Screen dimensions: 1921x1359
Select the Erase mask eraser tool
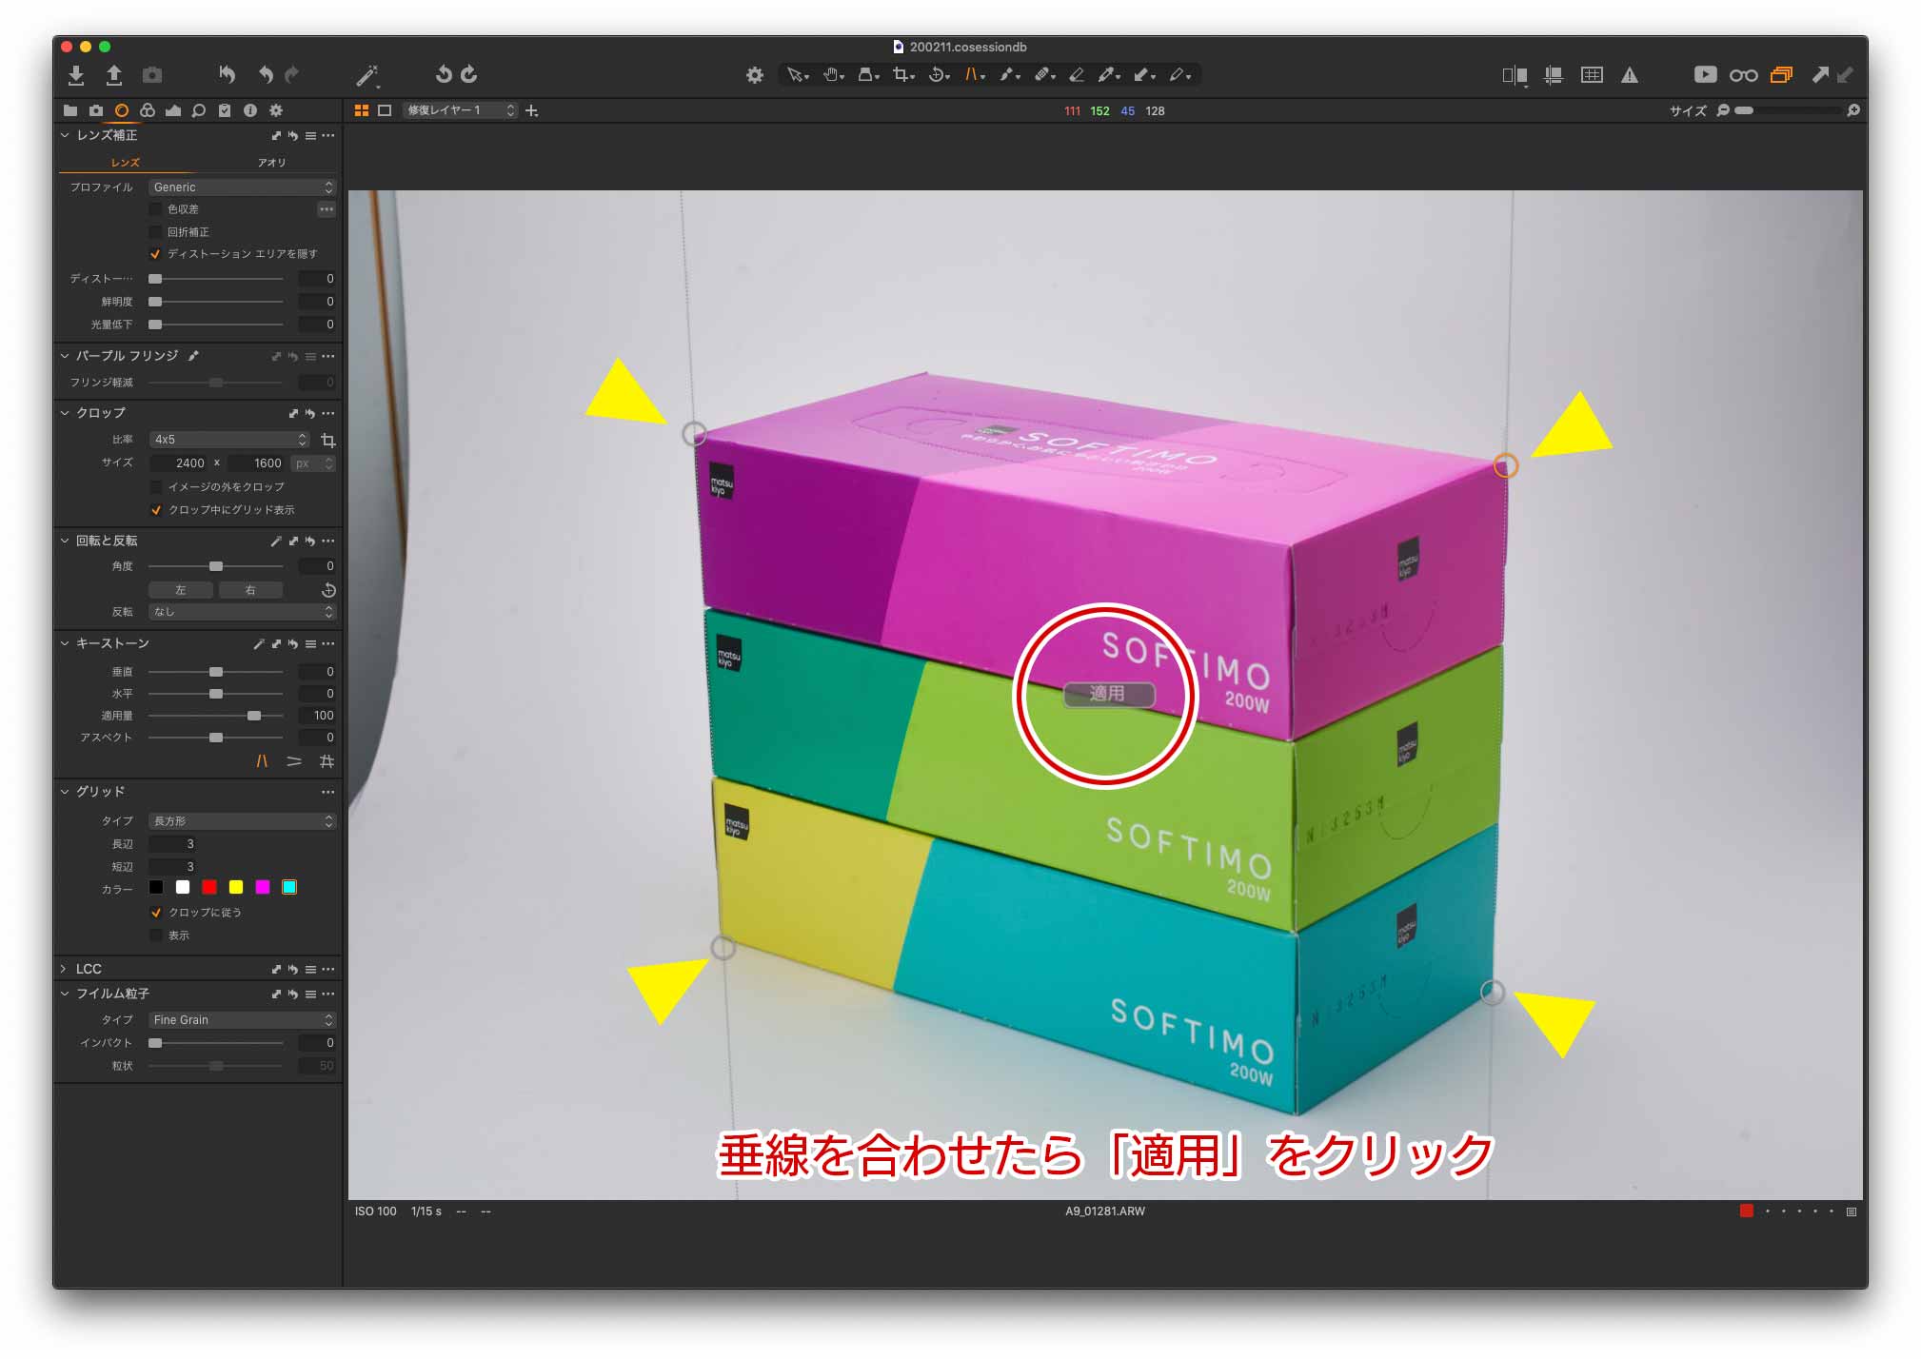tap(1077, 74)
